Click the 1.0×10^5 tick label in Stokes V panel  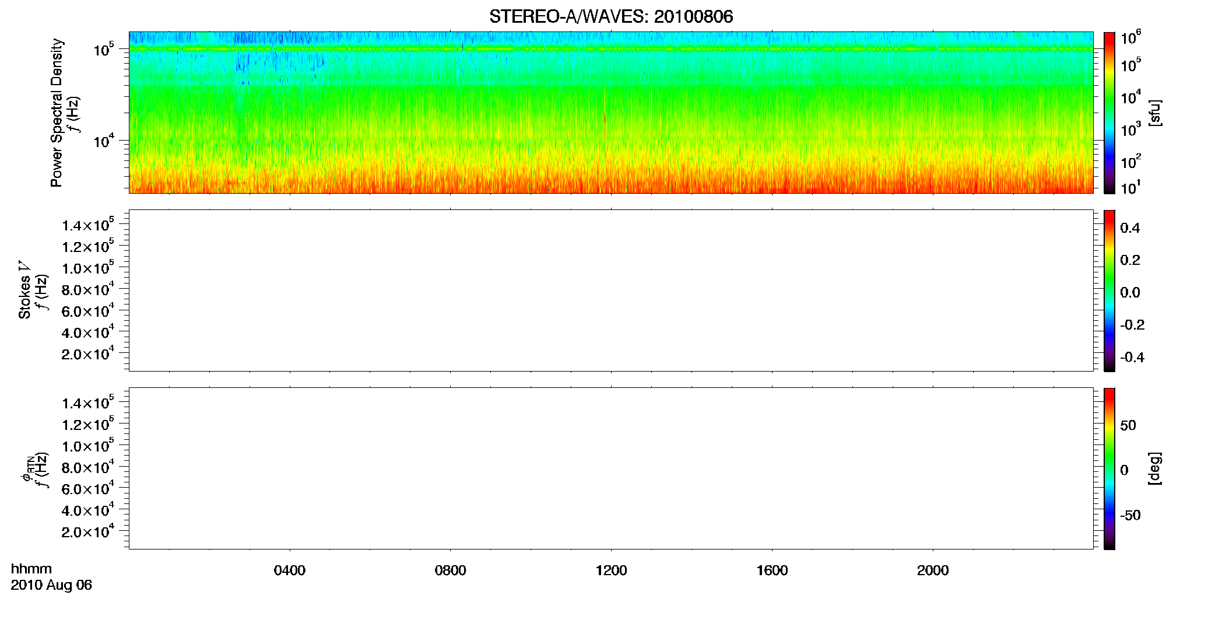pyautogui.click(x=88, y=268)
